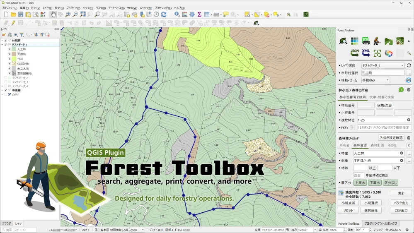Click the green info icon in 林小班 section

point(401,90)
